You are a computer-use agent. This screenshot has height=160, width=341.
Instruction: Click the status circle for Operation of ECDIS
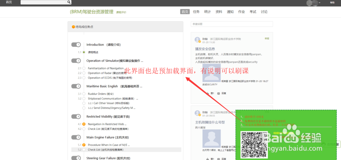click(x=84, y=78)
